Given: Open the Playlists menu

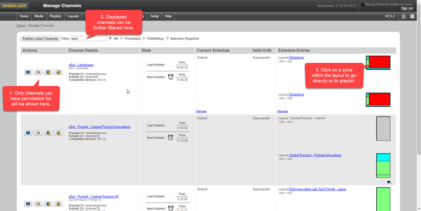Looking at the screenshot, I should [x=55, y=16].
